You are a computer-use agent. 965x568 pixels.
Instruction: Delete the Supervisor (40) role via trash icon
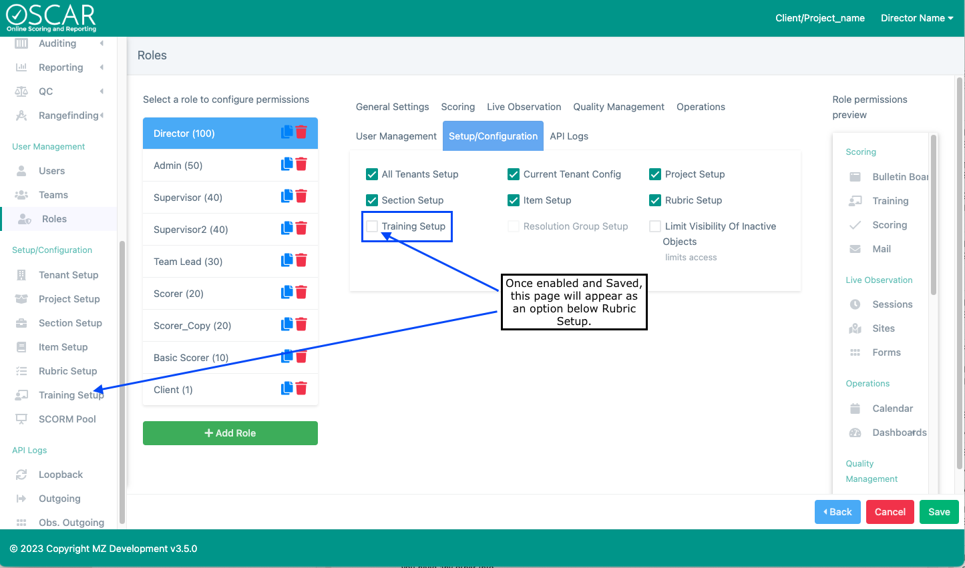301,196
